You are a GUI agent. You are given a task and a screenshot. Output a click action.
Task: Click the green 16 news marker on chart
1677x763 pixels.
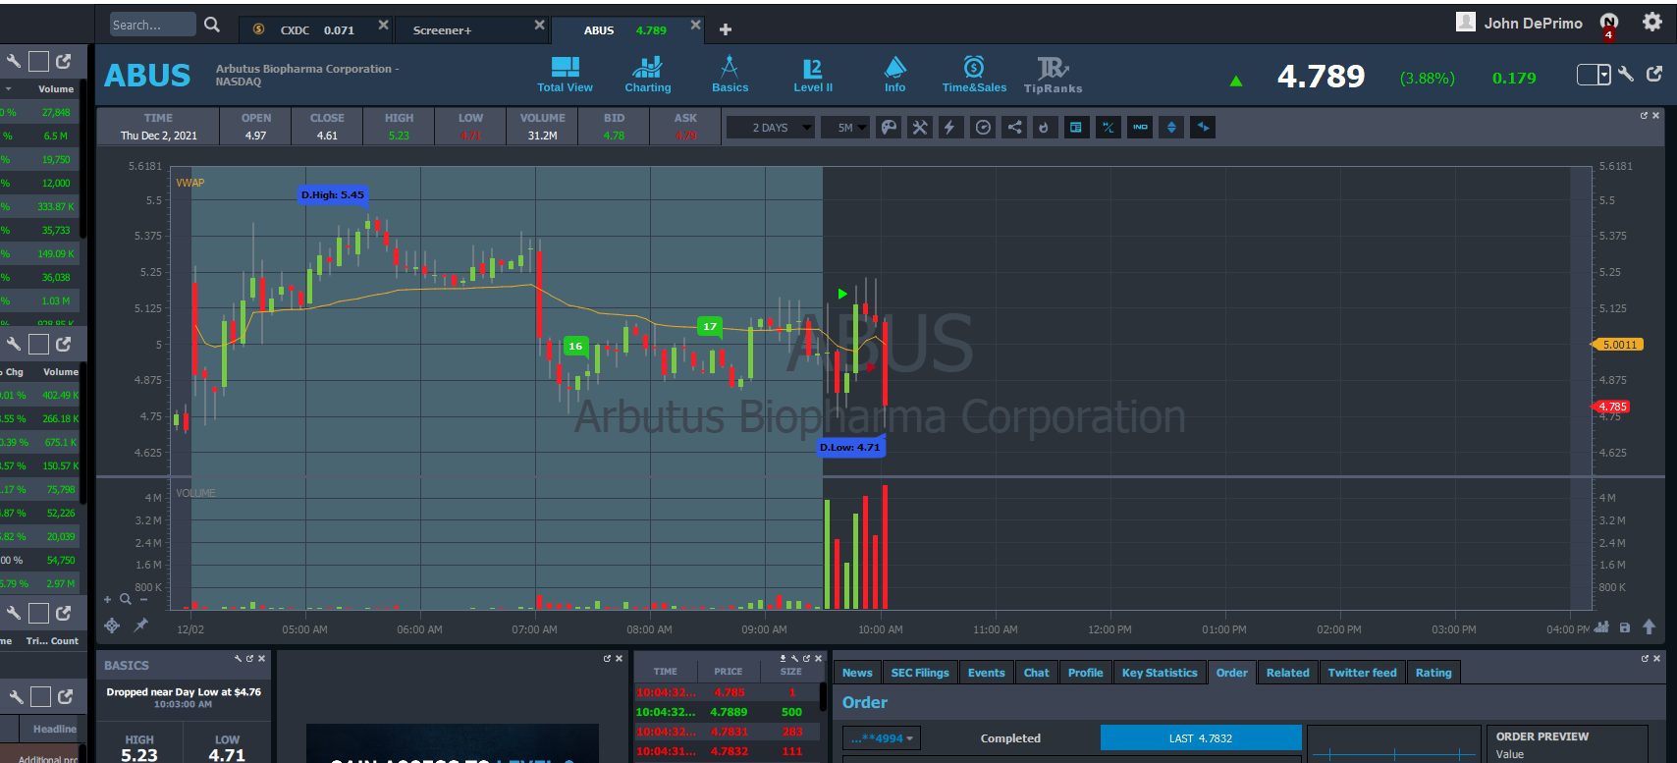pos(575,346)
